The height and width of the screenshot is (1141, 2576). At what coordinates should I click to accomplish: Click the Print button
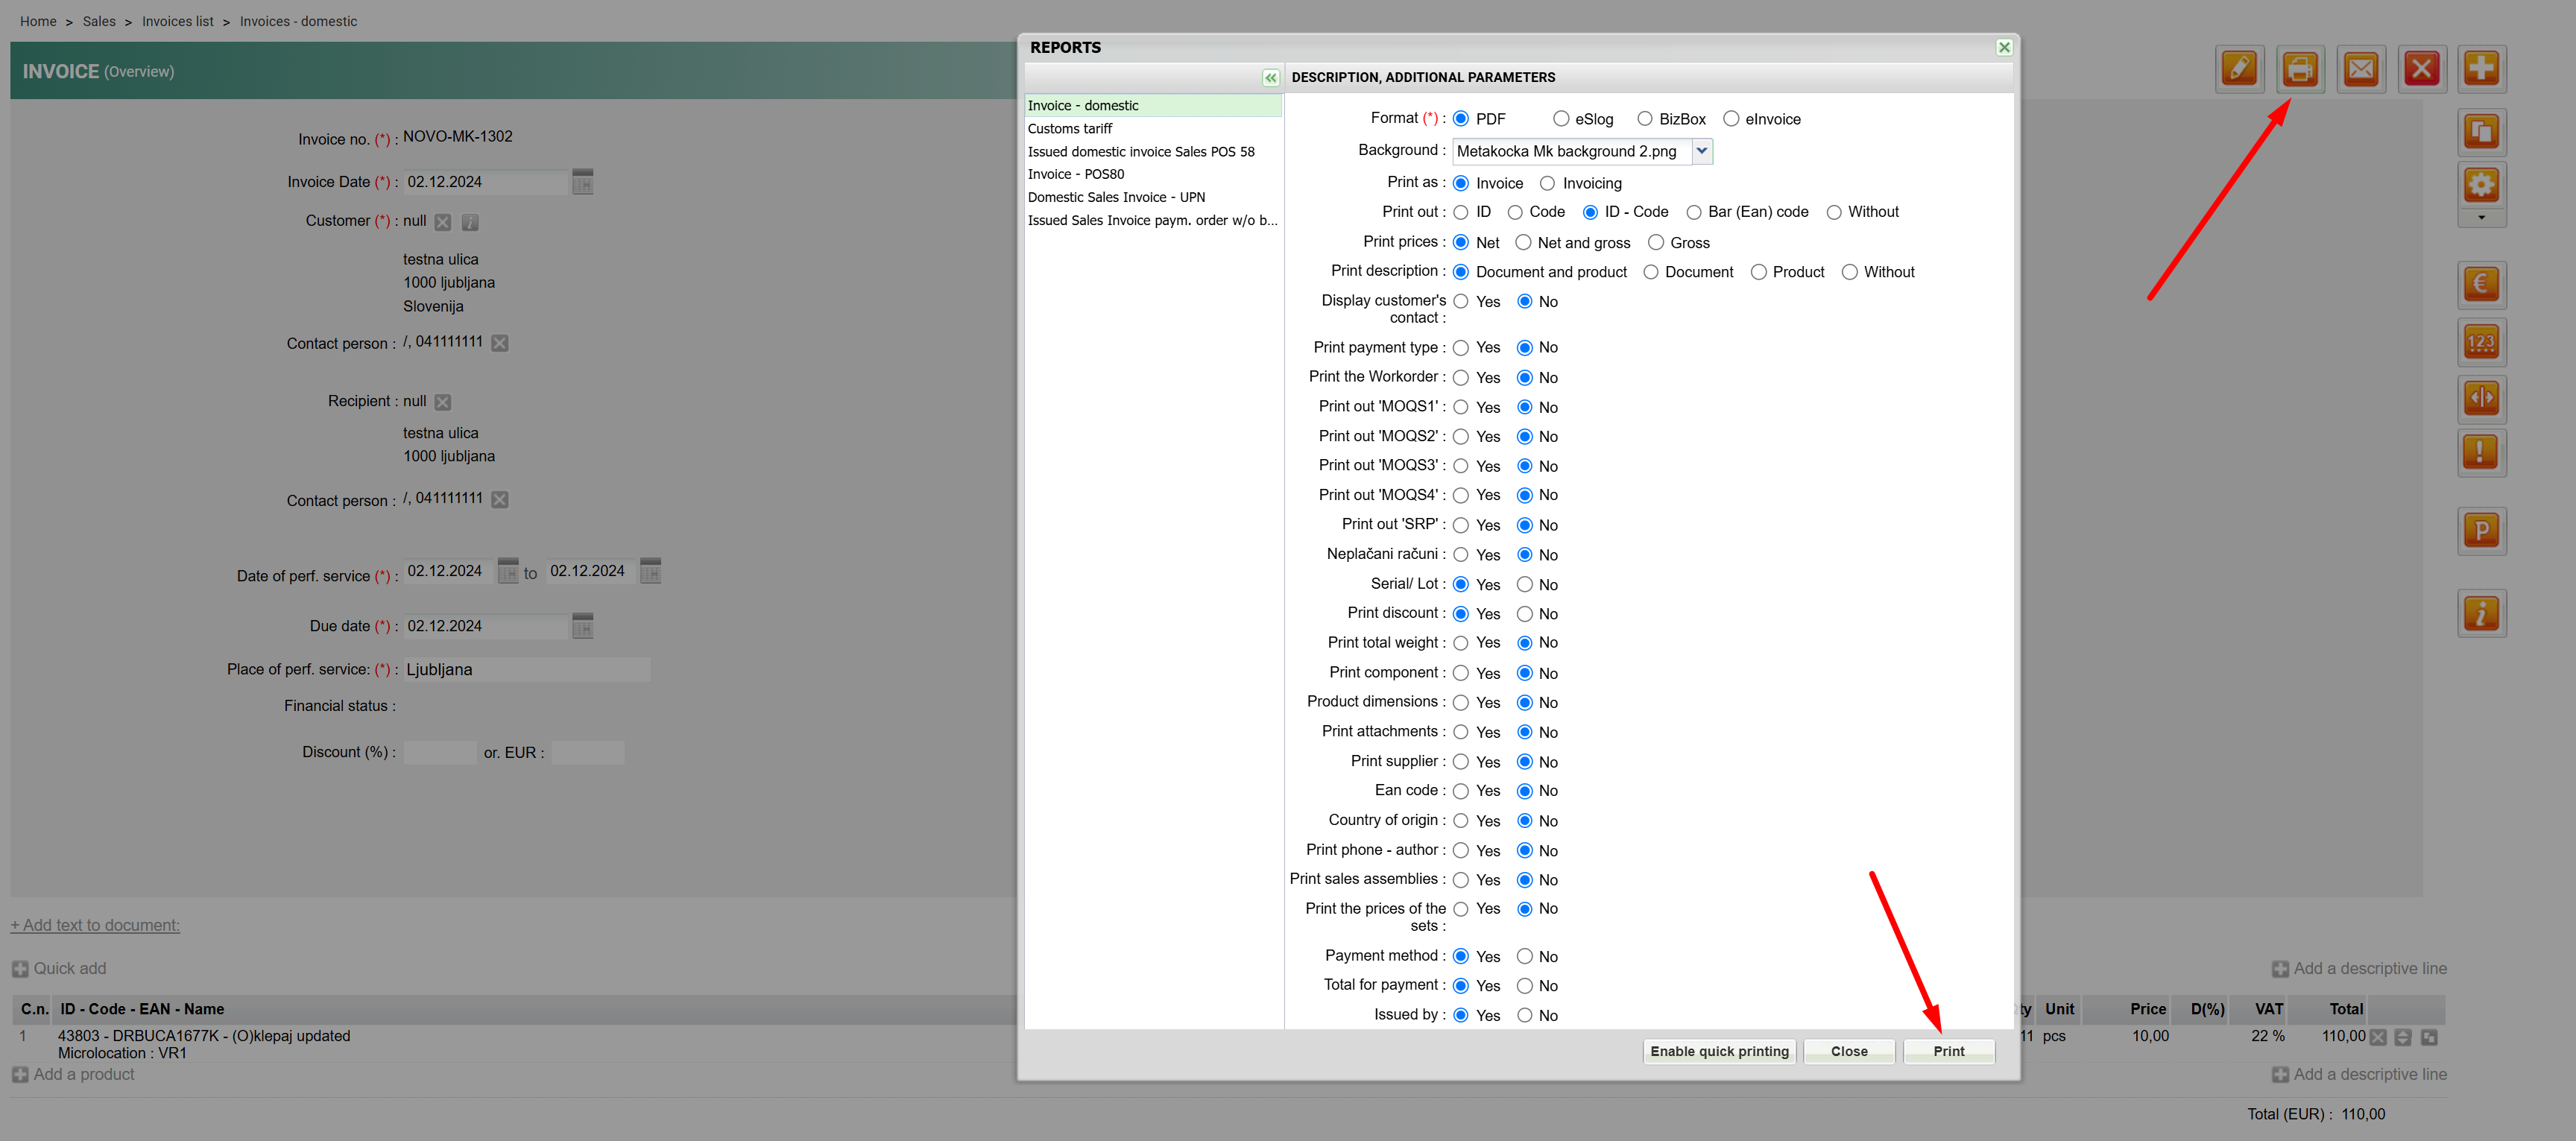[x=1948, y=1051]
